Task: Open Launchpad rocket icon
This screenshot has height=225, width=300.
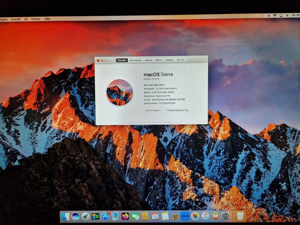Action: tap(85, 216)
